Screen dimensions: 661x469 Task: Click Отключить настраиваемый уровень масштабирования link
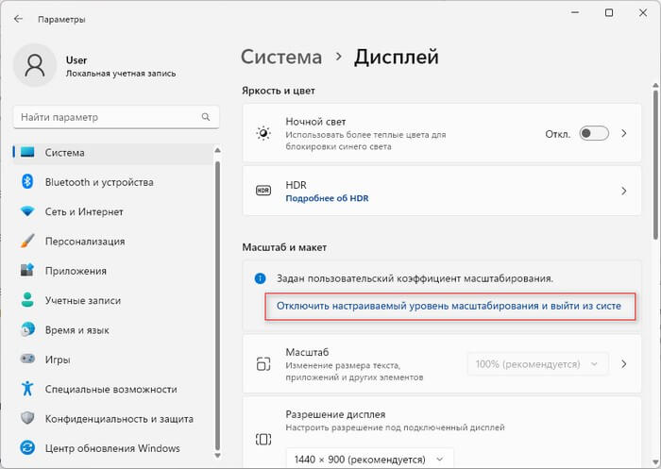(x=449, y=306)
